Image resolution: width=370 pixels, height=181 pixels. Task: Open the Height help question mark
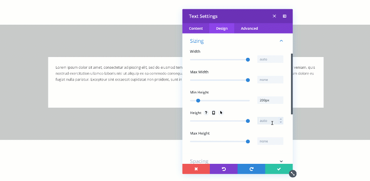click(206, 113)
